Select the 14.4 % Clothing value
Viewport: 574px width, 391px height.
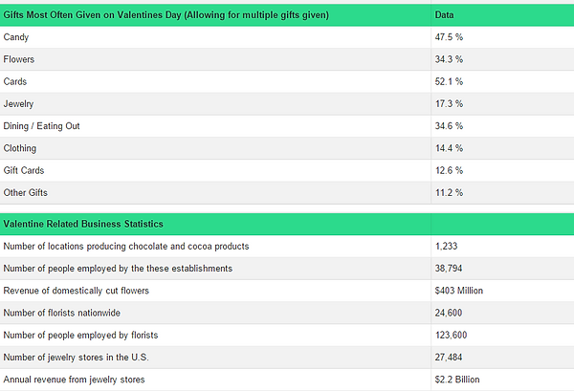[449, 148]
